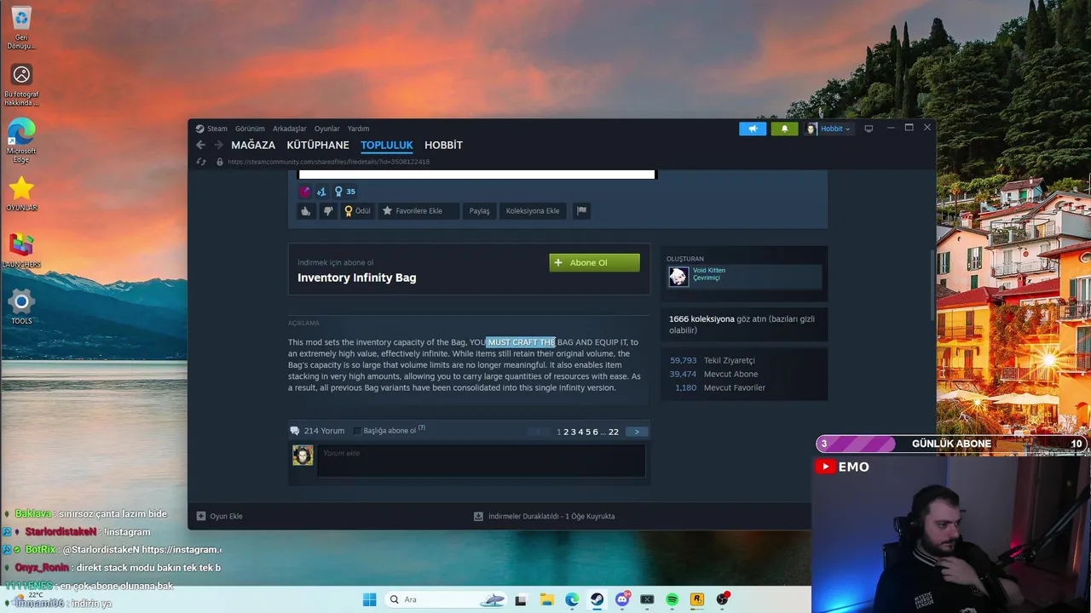Image resolution: width=1091 pixels, height=613 pixels.
Task: Switch to Big Picture mode icon
Action: (x=869, y=129)
